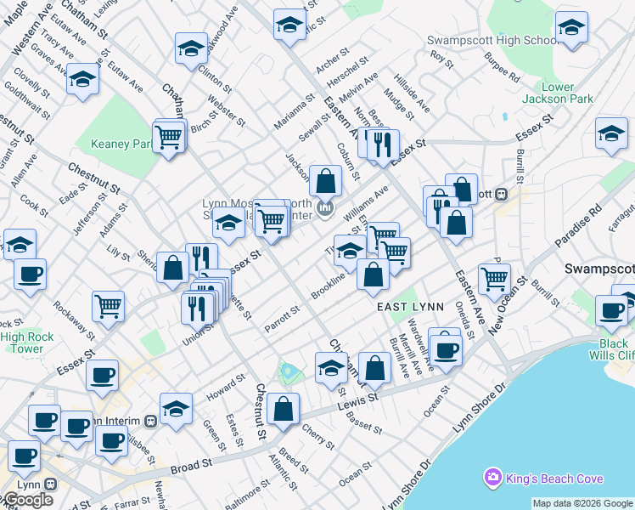Click the school marker near Archer St
The width and height of the screenshot is (635, 510).
pyautogui.click(x=289, y=27)
